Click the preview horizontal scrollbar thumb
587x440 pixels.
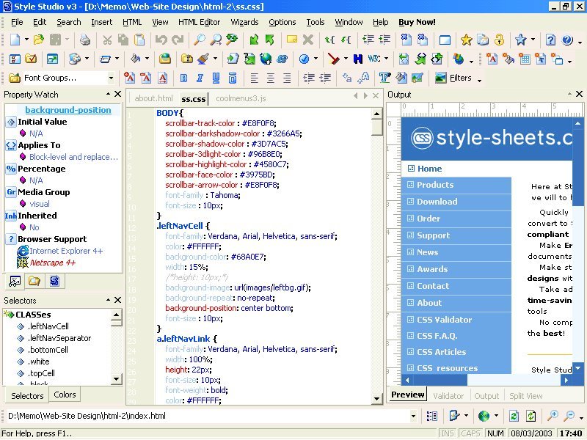click(440, 380)
